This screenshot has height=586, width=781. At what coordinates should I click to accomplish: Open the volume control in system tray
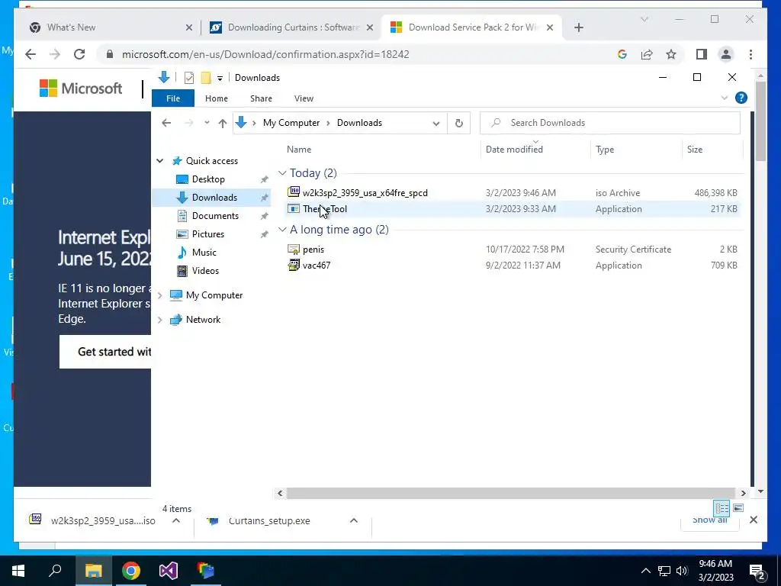point(682,571)
